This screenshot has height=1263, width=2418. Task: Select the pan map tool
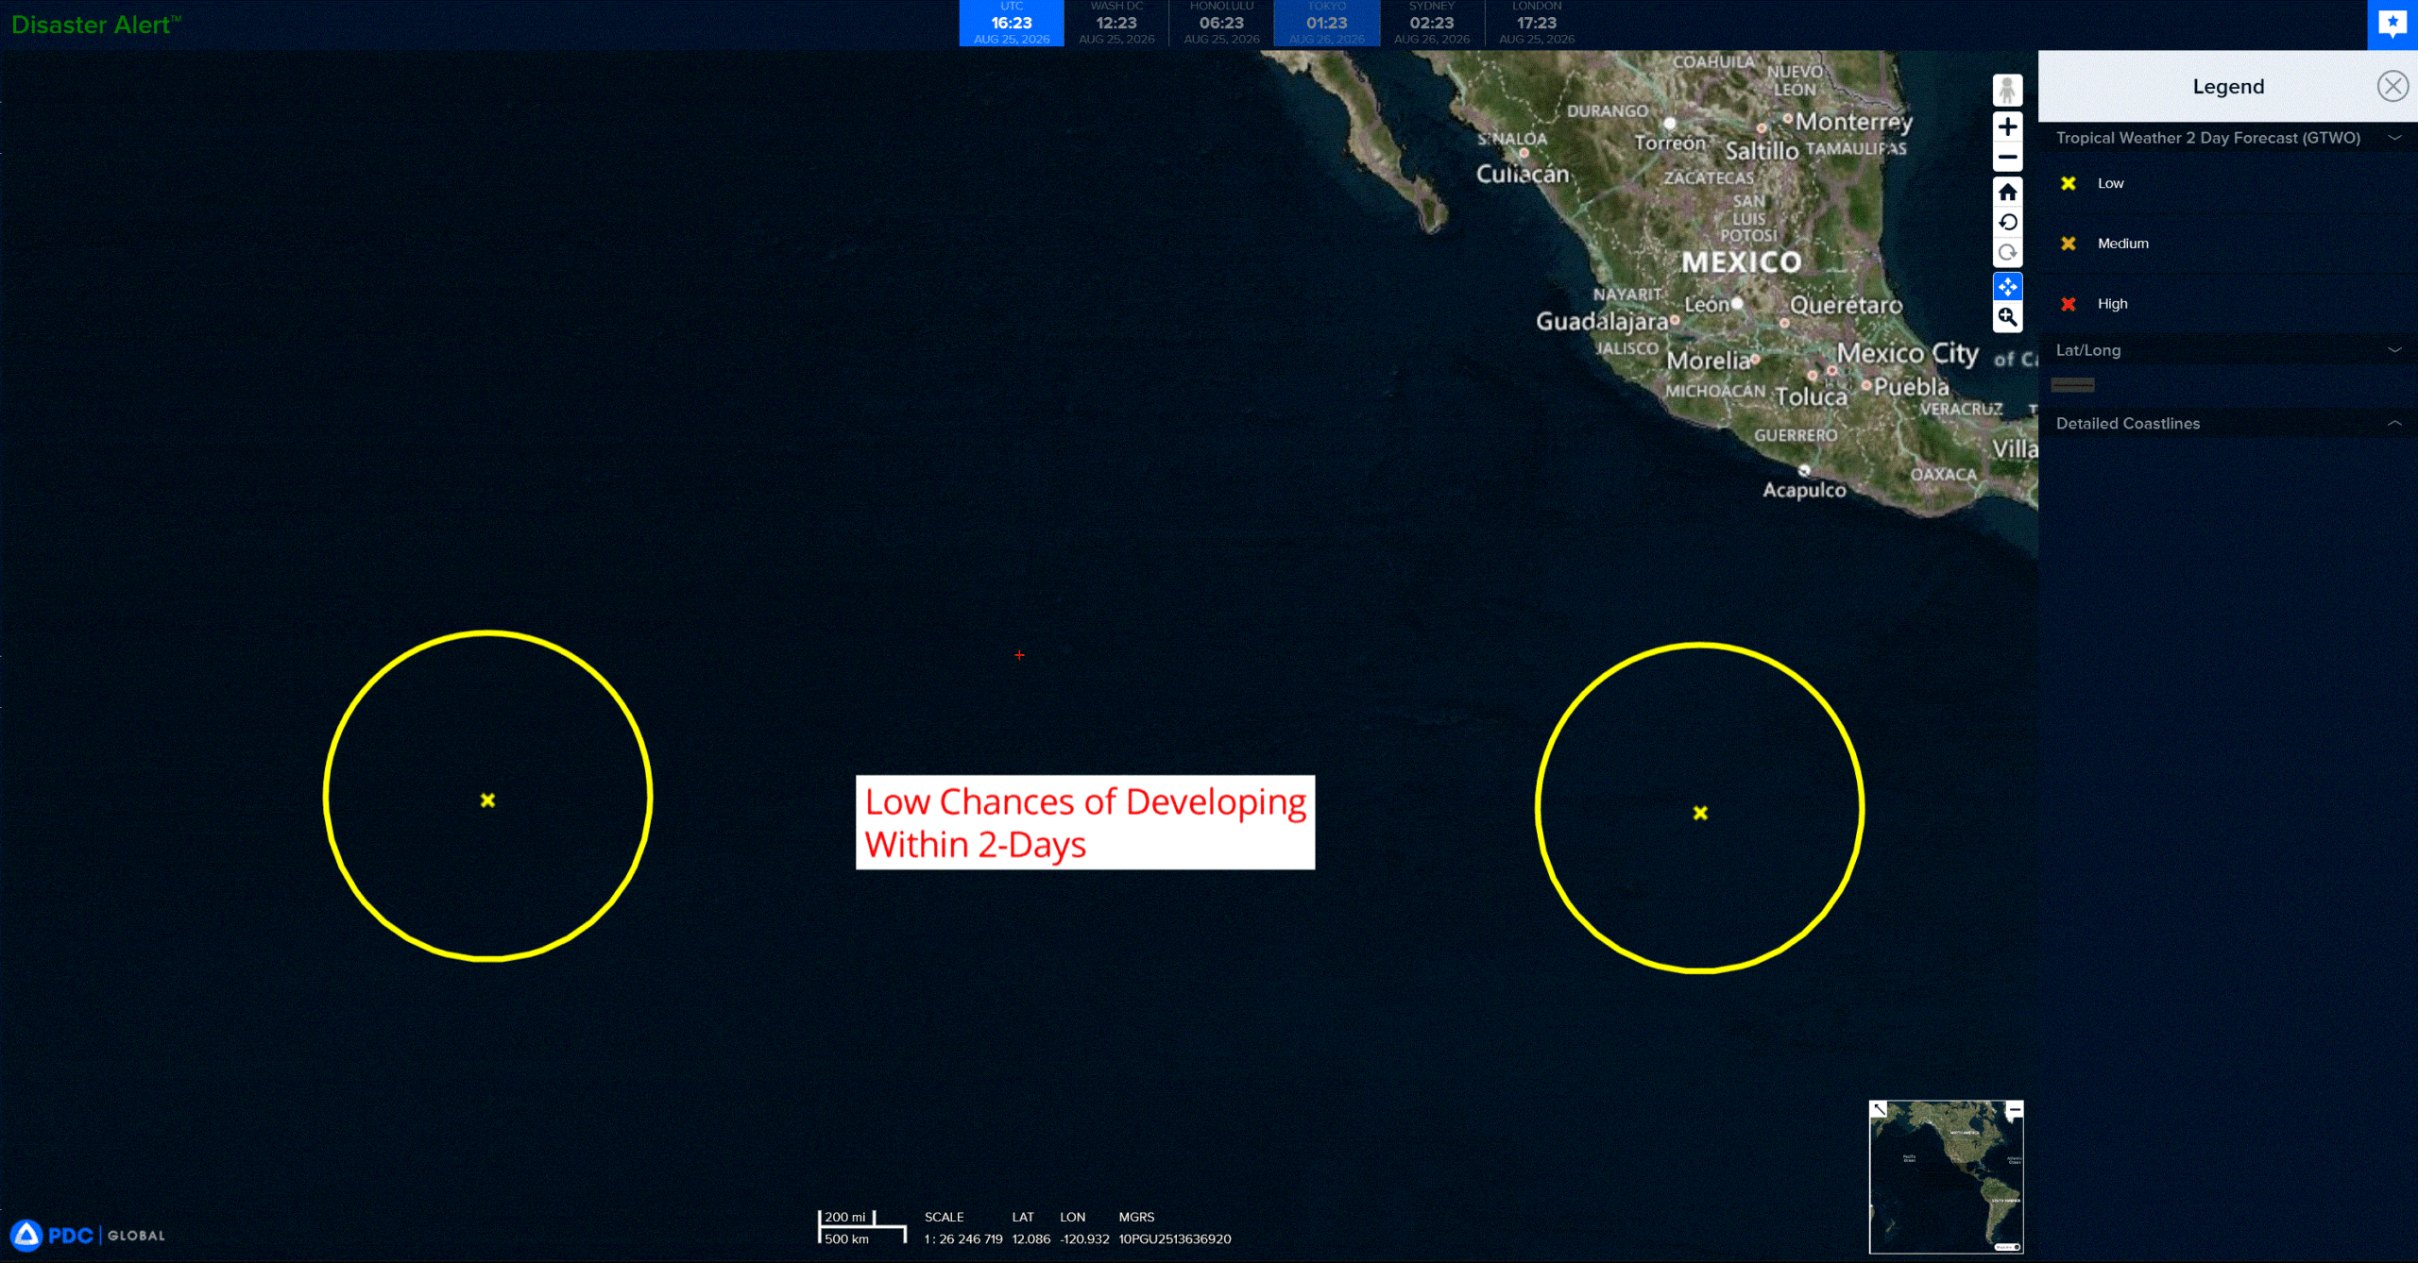[x=2007, y=286]
